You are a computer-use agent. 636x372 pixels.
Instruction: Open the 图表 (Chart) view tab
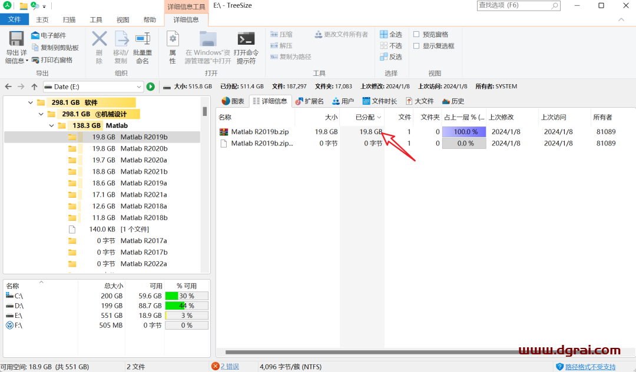pyautogui.click(x=233, y=101)
